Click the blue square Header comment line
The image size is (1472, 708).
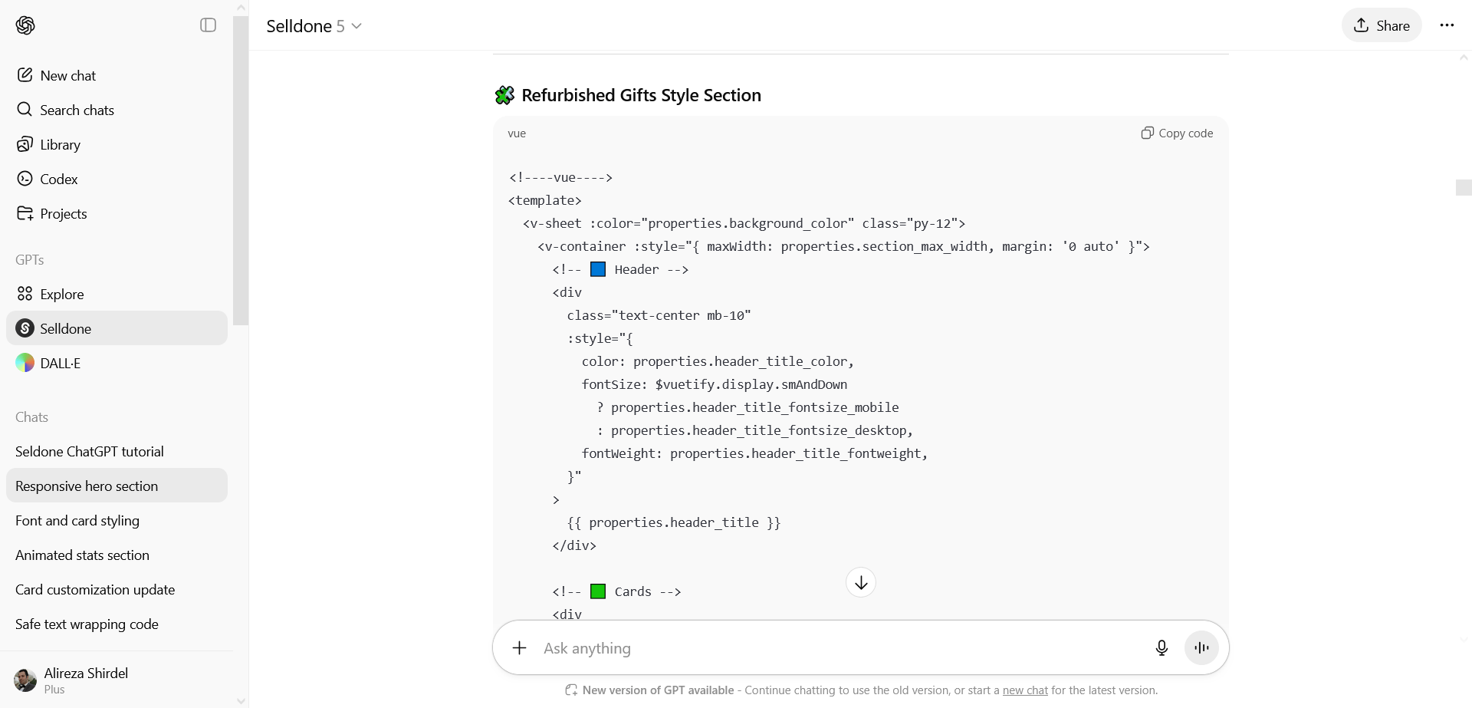tap(620, 269)
